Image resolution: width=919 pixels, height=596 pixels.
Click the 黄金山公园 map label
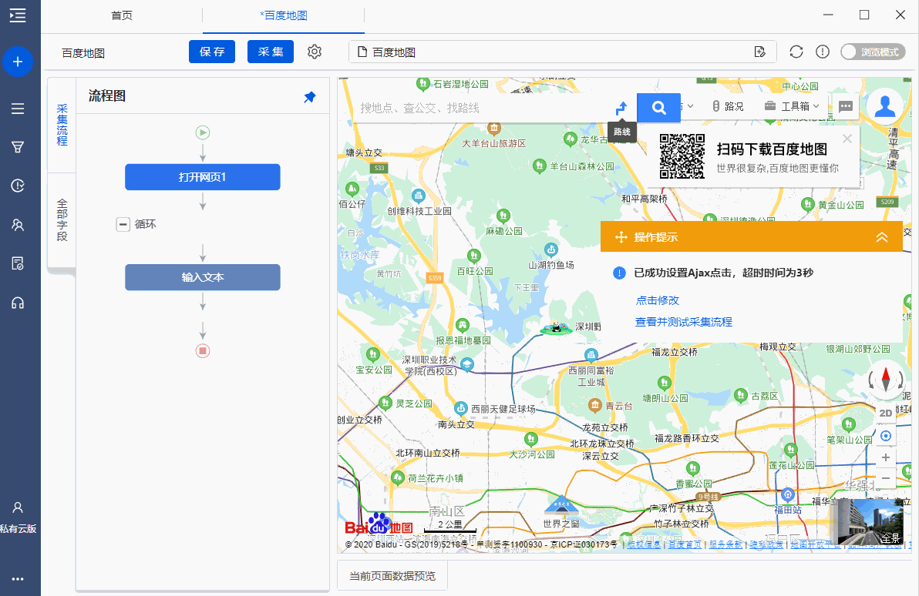pos(841,204)
